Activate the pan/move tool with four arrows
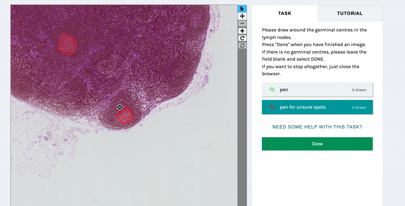The image size is (405, 206). coord(242,16)
